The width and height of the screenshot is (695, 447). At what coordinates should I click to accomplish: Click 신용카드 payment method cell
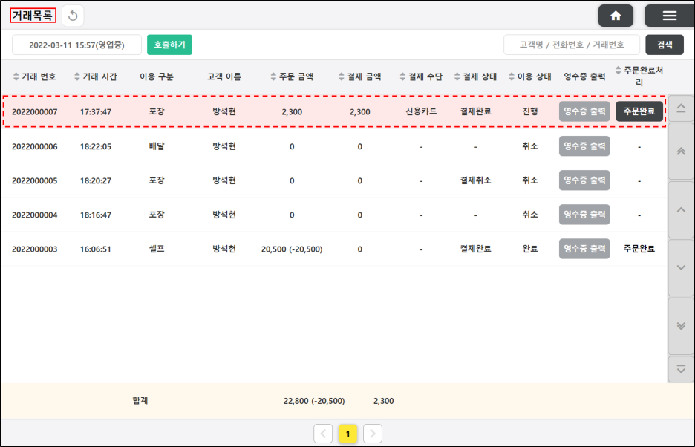(x=421, y=111)
